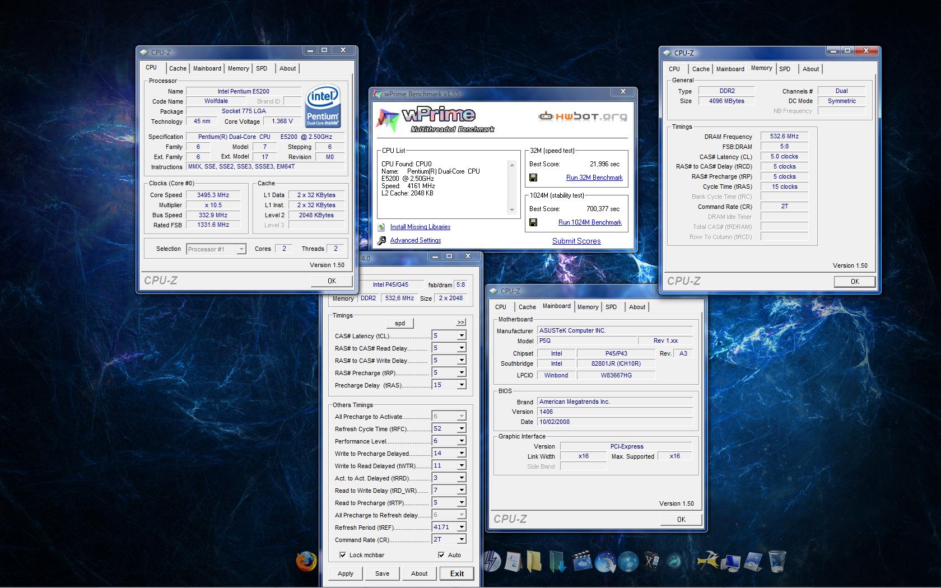This screenshot has width=941, height=588.
Task: Click the spd button in MemSet Timings
Action: click(x=400, y=323)
